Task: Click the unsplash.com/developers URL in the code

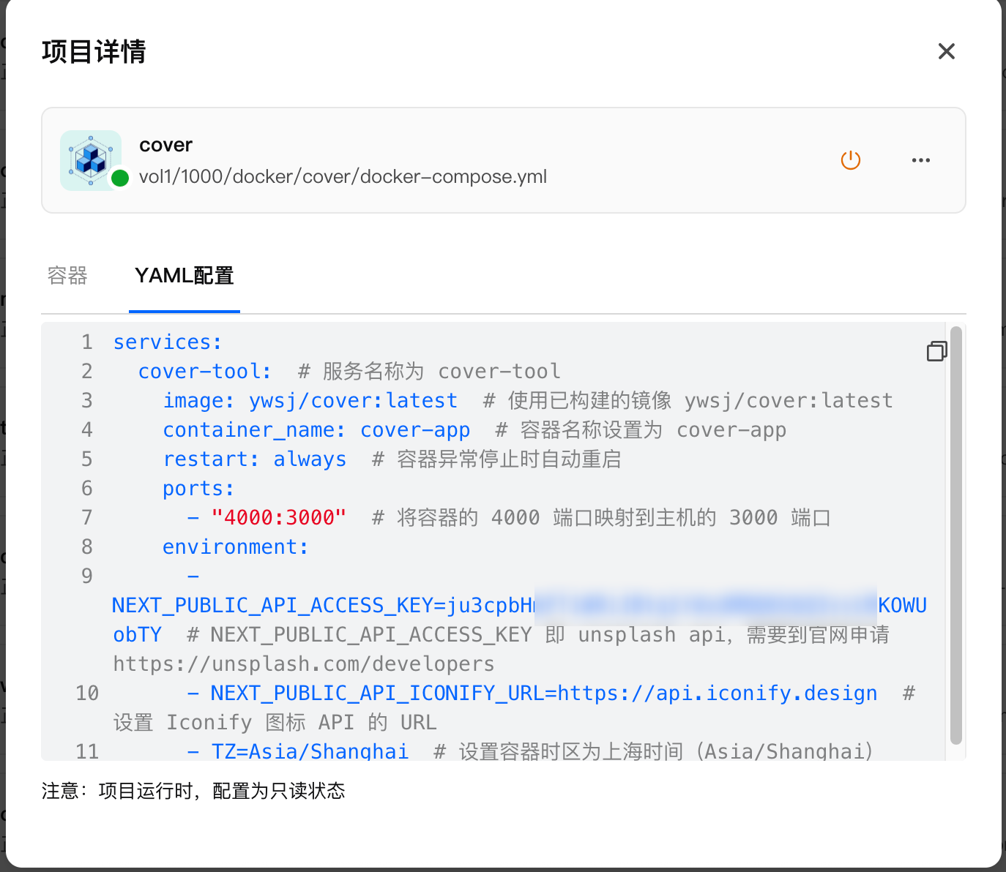Action: [x=303, y=664]
